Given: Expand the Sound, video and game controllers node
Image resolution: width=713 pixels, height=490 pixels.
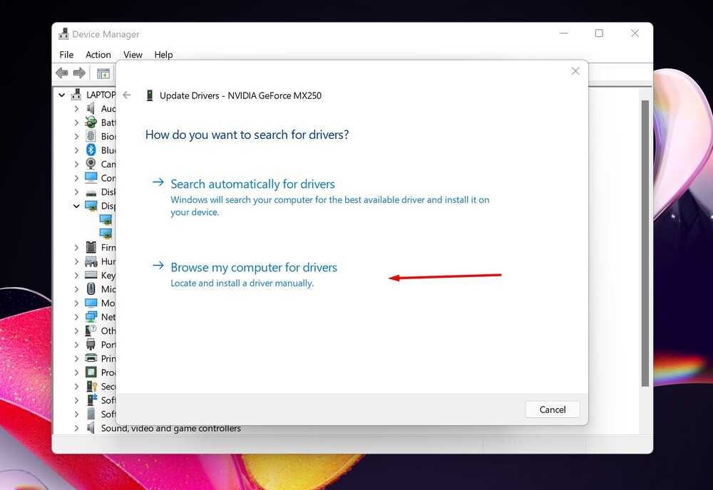Looking at the screenshot, I should coord(76,428).
